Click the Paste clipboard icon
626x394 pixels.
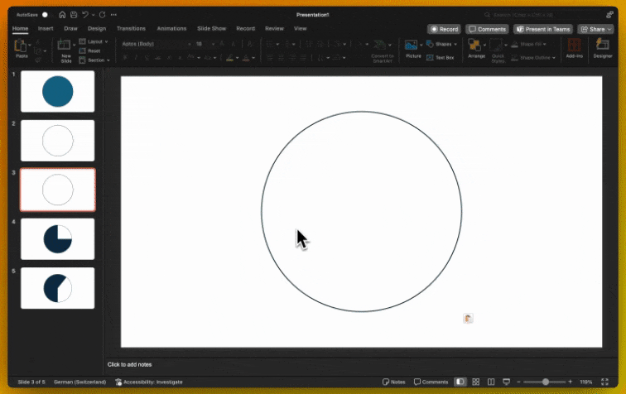tap(20, 46)
